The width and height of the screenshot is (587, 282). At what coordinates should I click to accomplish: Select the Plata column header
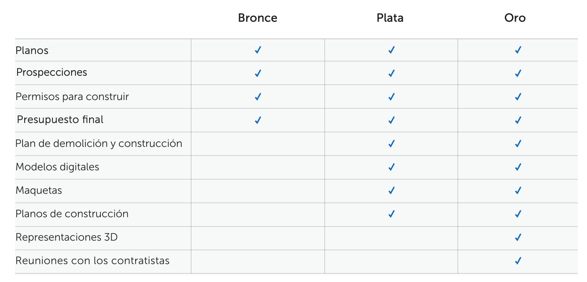tap(390, 18)
